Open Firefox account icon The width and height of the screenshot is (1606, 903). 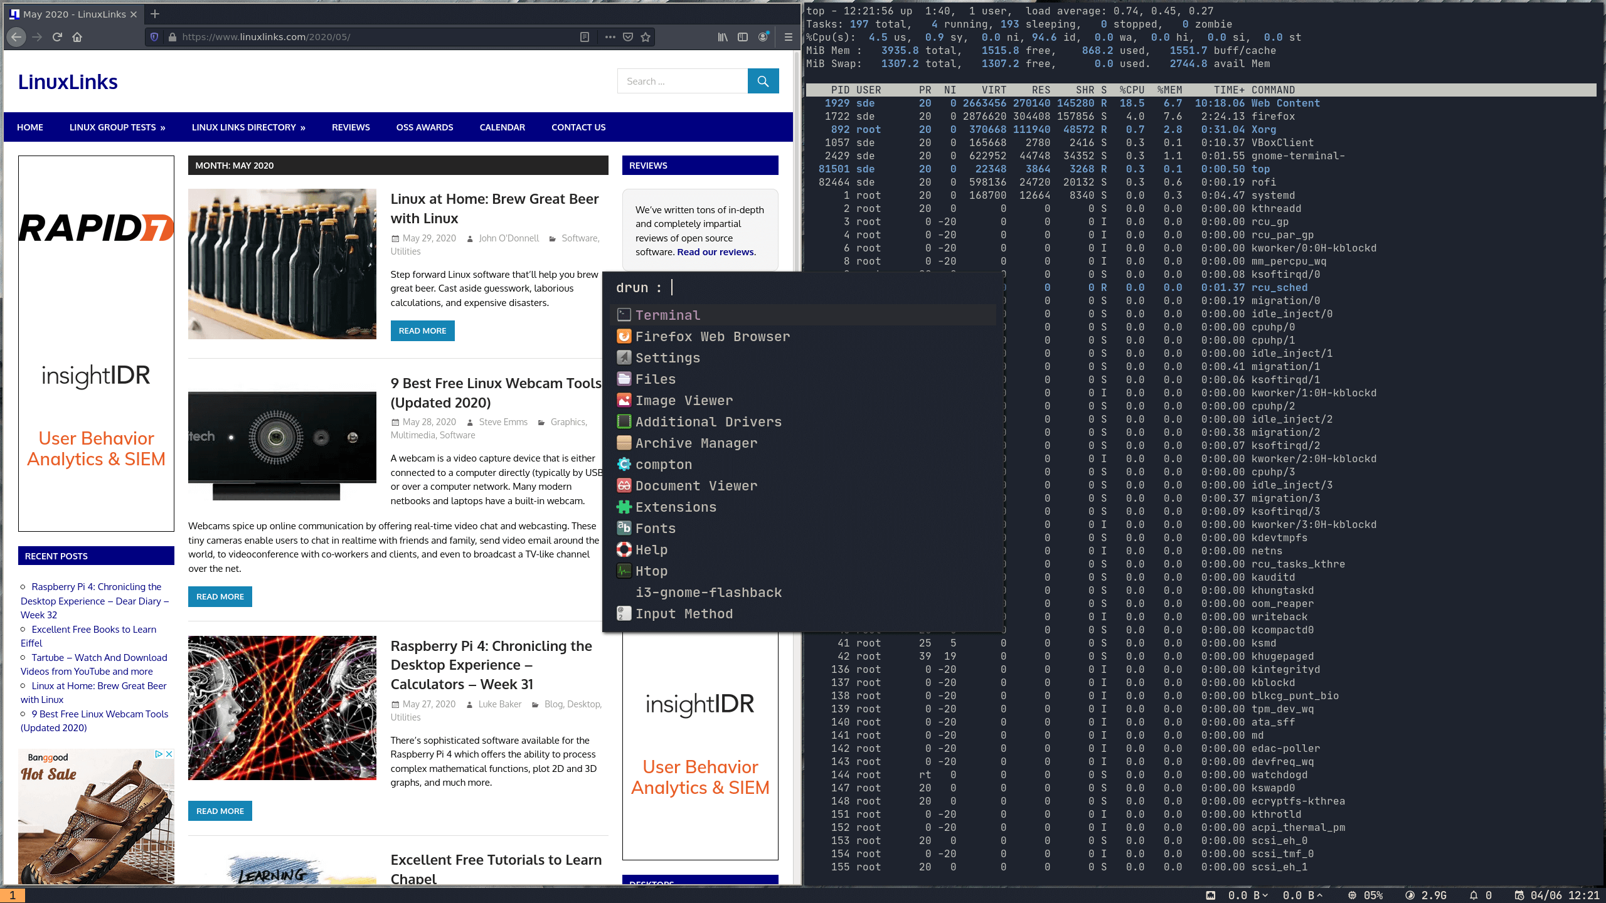(x=763, y=37)
